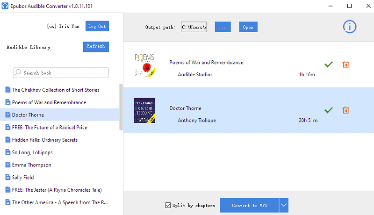This screenshot has height=215, width=374.
Task: Click the 1h 16m duration text
Action: coord(307,74)
